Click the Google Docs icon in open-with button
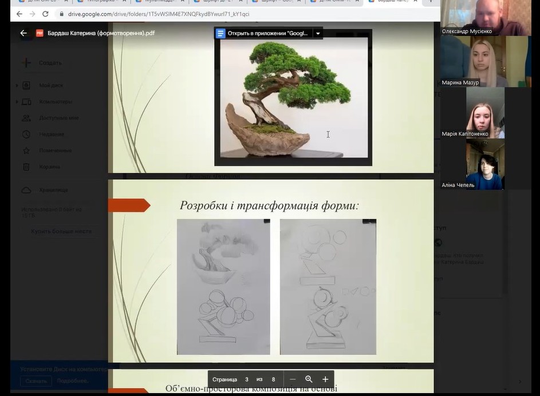540x396 pixels. coord(220,33)
